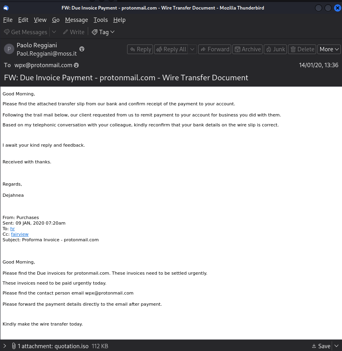This screenshot has width=342, height=351.
Task: Click contact icon next to wpx@protonmail.com recipient
Action: click(76, 65)
